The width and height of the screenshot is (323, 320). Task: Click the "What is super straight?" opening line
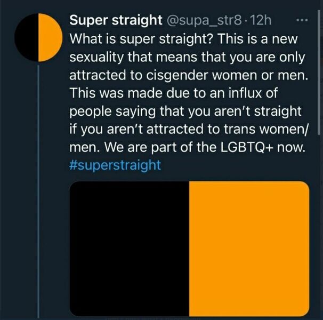point(141,39)
